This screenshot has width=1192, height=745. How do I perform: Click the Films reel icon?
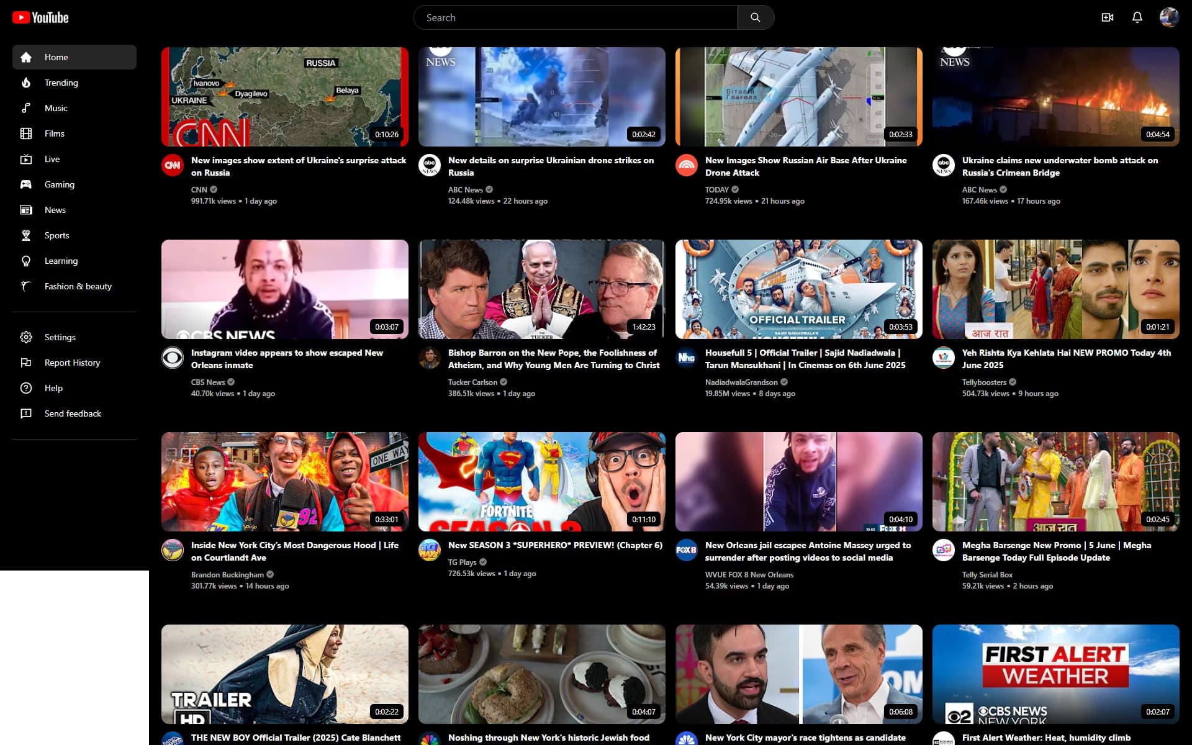click(26, 133)
